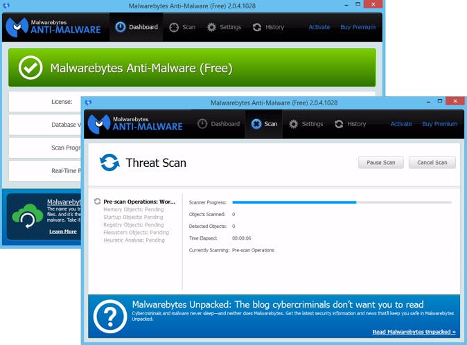The image size is (467, 345).
Task: Click the Memory Objects: Pending row
Action: click(x=134, y=209)
